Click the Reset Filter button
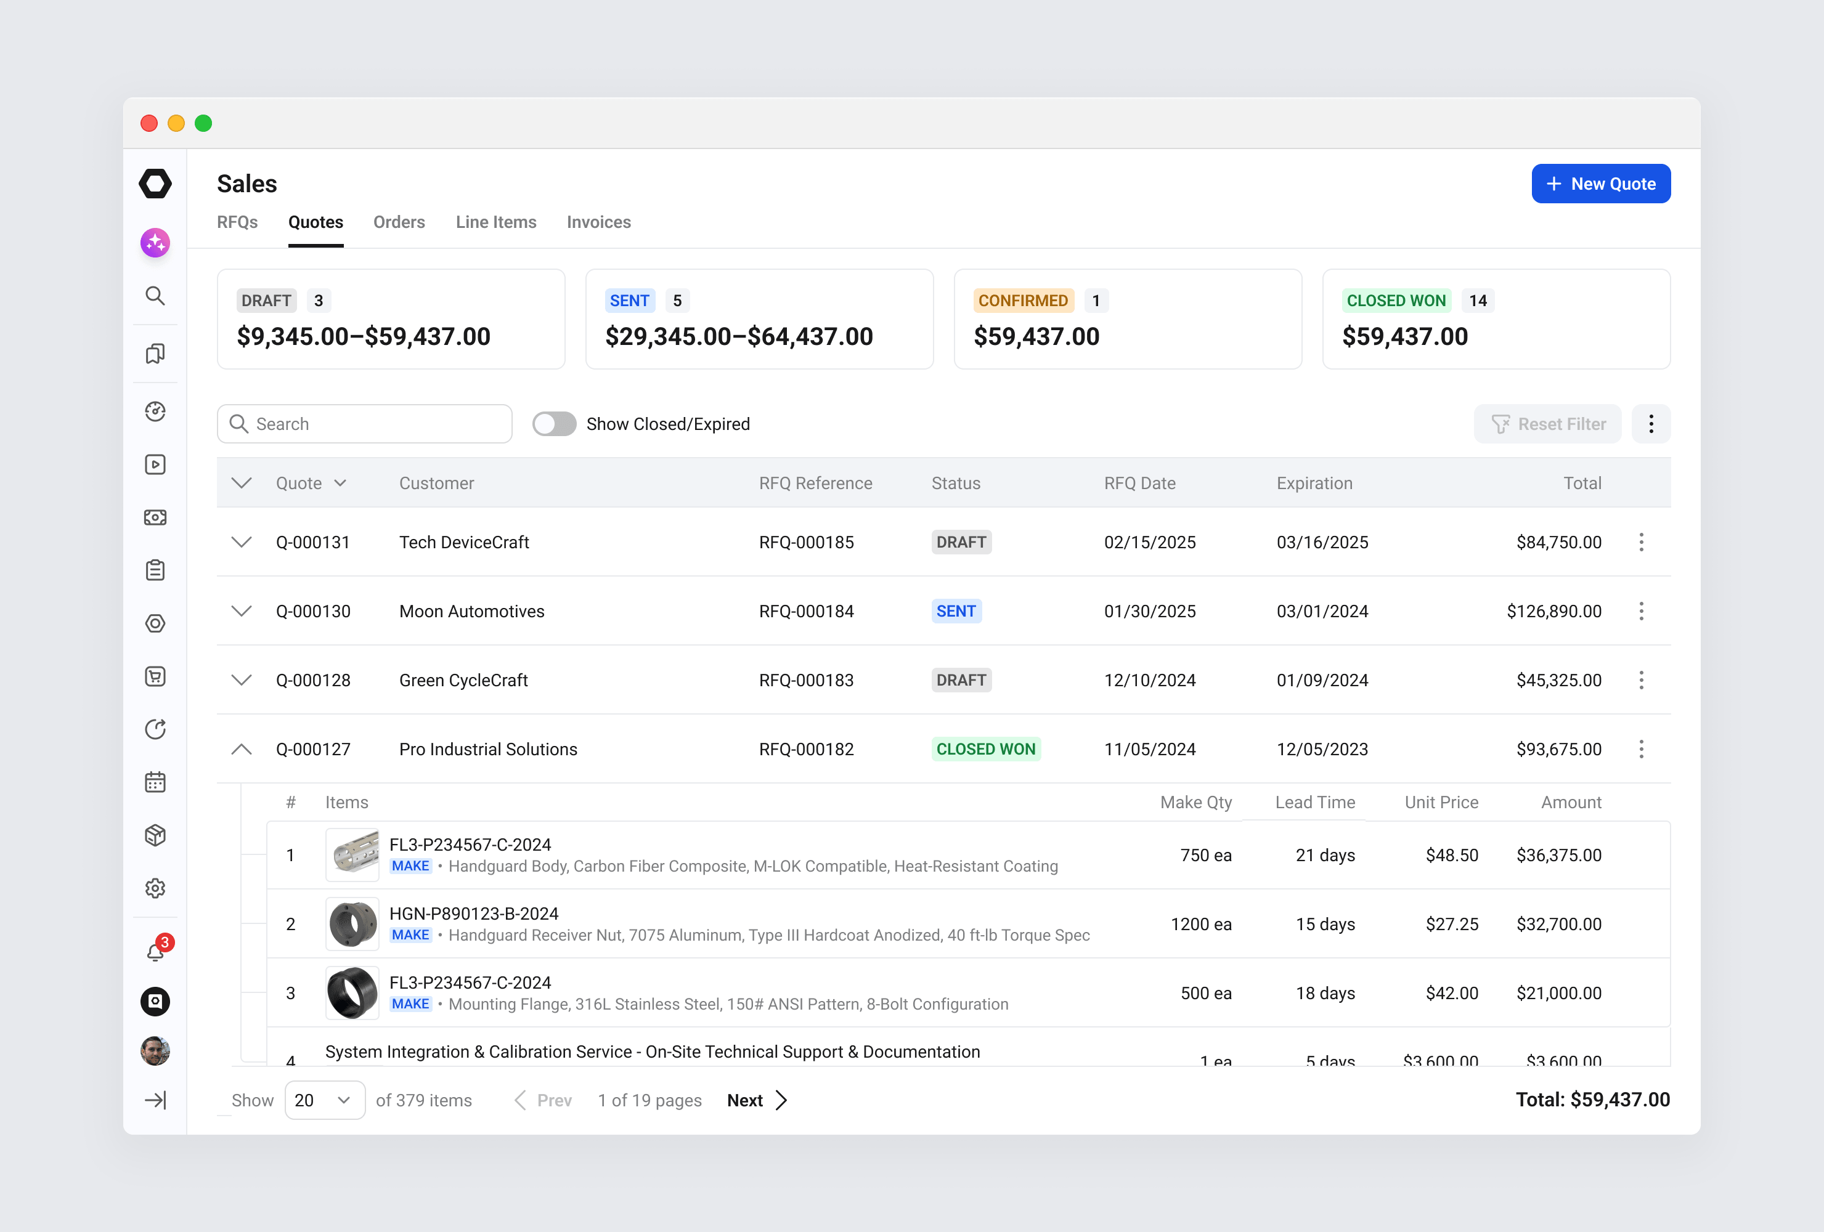1824x1232 pixels. point(1547,424)
